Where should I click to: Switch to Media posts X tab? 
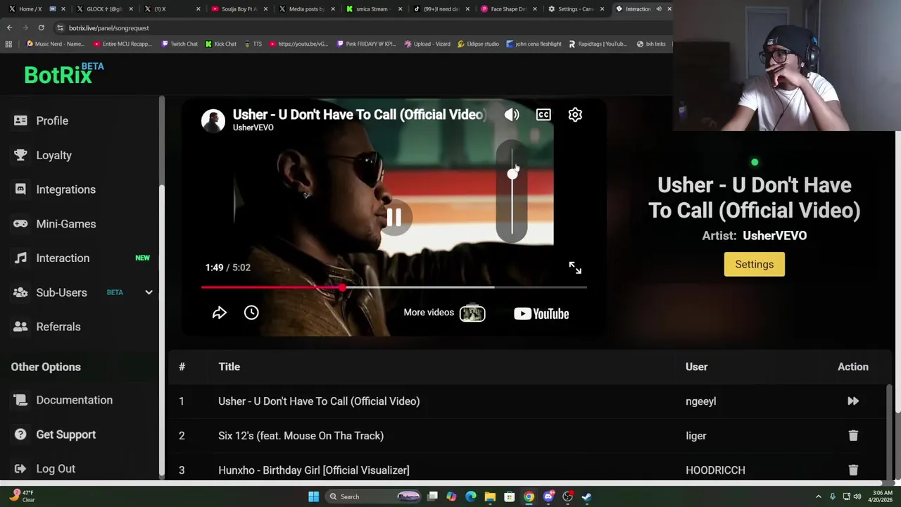pyautogui.click(x=305, y=8)
